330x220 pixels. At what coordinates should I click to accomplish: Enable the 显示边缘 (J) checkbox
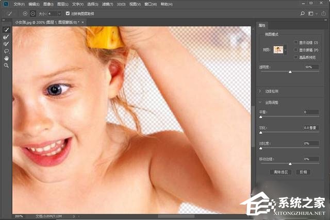tap(295, 42)
